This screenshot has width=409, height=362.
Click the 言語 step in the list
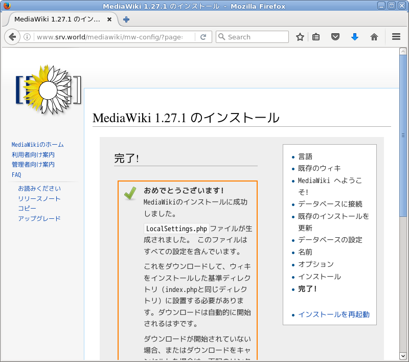click(305, 156)
